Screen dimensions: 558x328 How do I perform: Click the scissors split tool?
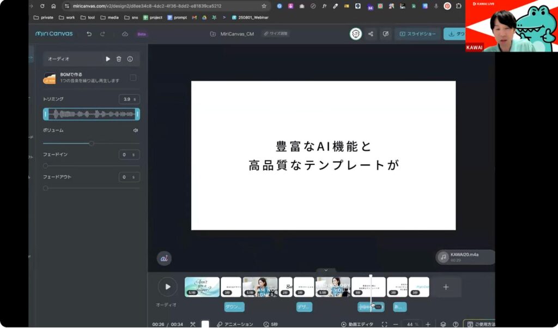point(192,324)
